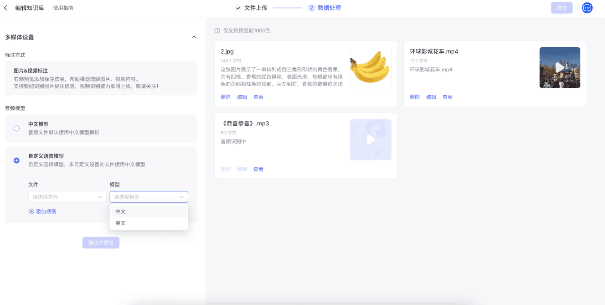Choose 英文 from the model list
This screenshot has width=605, height=305.
tap(149, 223)
